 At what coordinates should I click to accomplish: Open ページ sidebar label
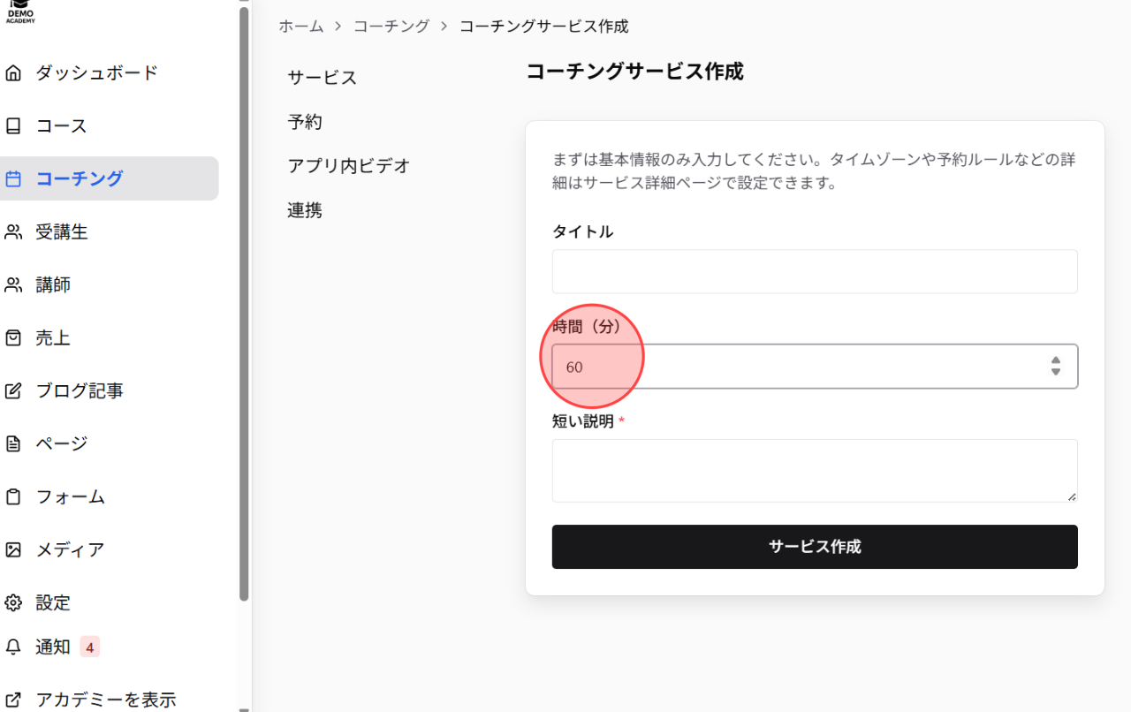(62, 443)
